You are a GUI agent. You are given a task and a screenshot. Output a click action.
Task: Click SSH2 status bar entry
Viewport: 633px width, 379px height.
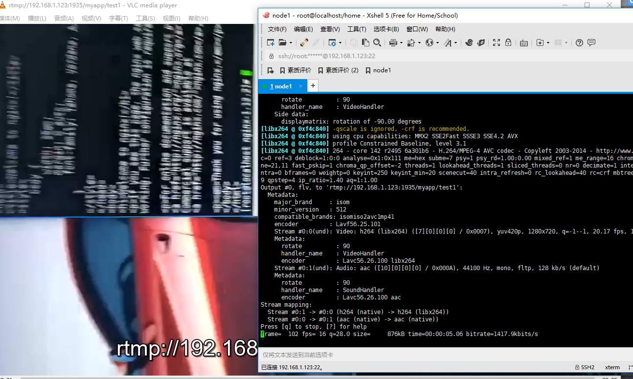click(x=585, y=367)
